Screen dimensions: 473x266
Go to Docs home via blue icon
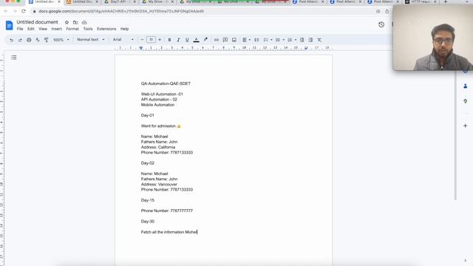pyautogui.click(x=10, y=25)
